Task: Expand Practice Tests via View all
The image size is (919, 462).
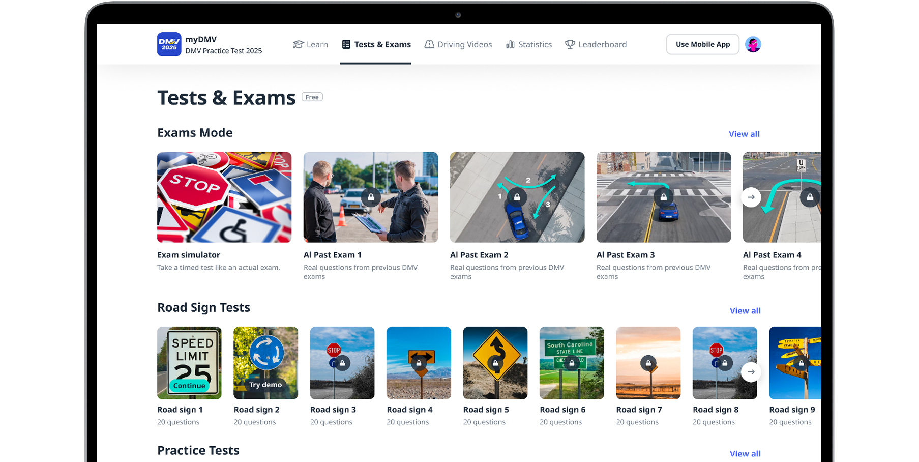Action: coord(745,454)
